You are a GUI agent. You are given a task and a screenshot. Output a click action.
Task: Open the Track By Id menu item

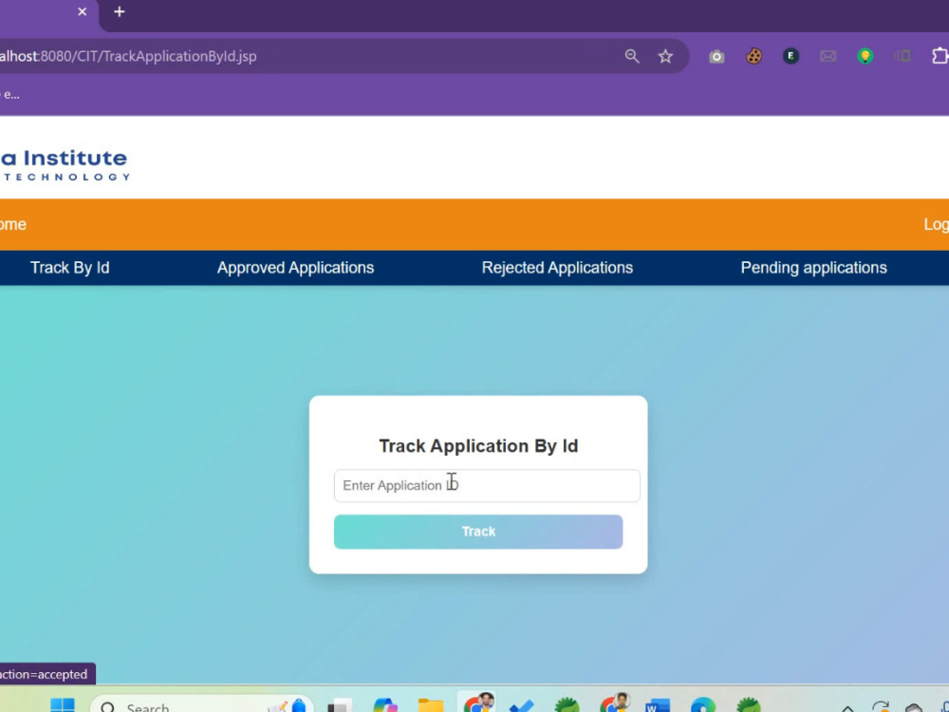tap(69, 268)
